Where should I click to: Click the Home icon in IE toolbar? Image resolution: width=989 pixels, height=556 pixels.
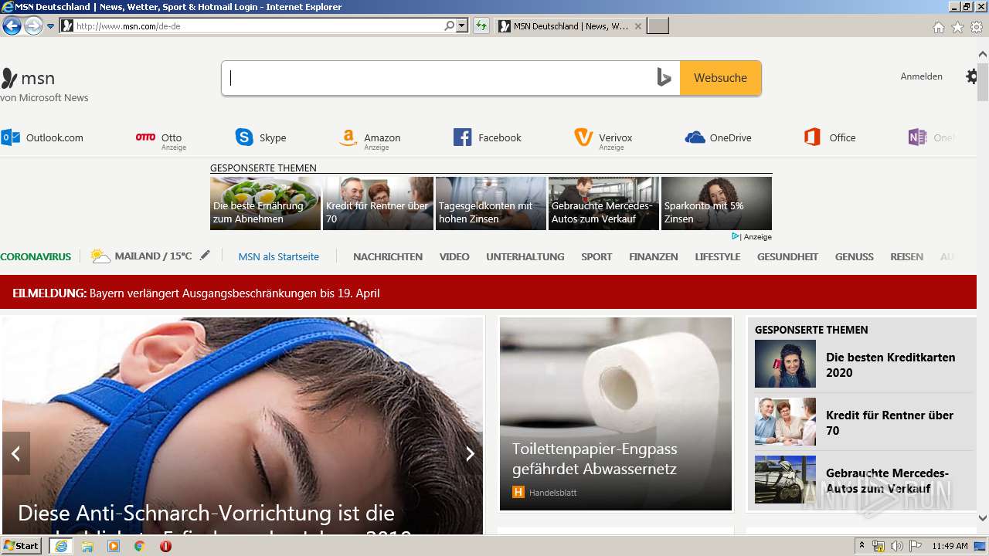click(938, 27)
